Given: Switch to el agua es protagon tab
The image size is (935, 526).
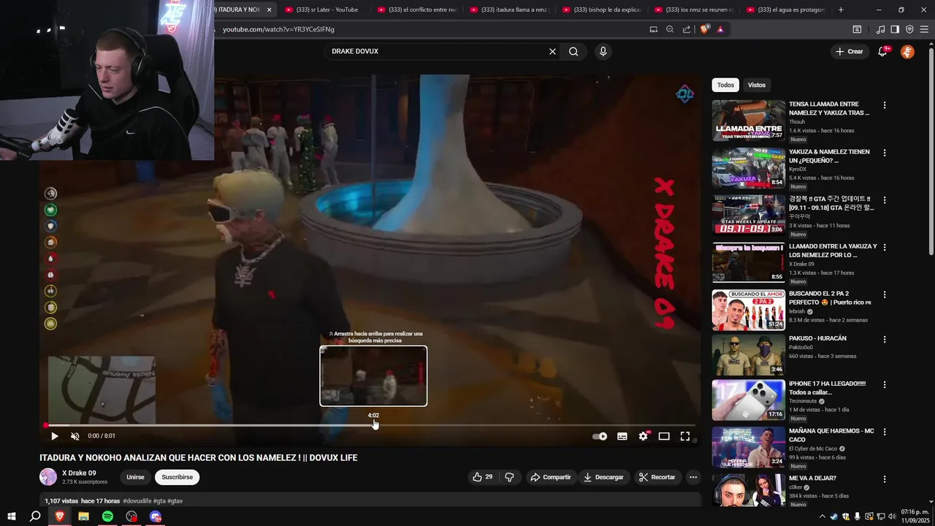Looking at the screenshot, I should (x=785, y=9).
